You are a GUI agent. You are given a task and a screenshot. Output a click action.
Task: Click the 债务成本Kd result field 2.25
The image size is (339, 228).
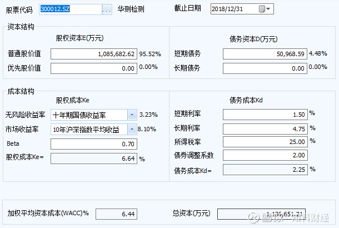pyautogui.click(x=265, y=170)
